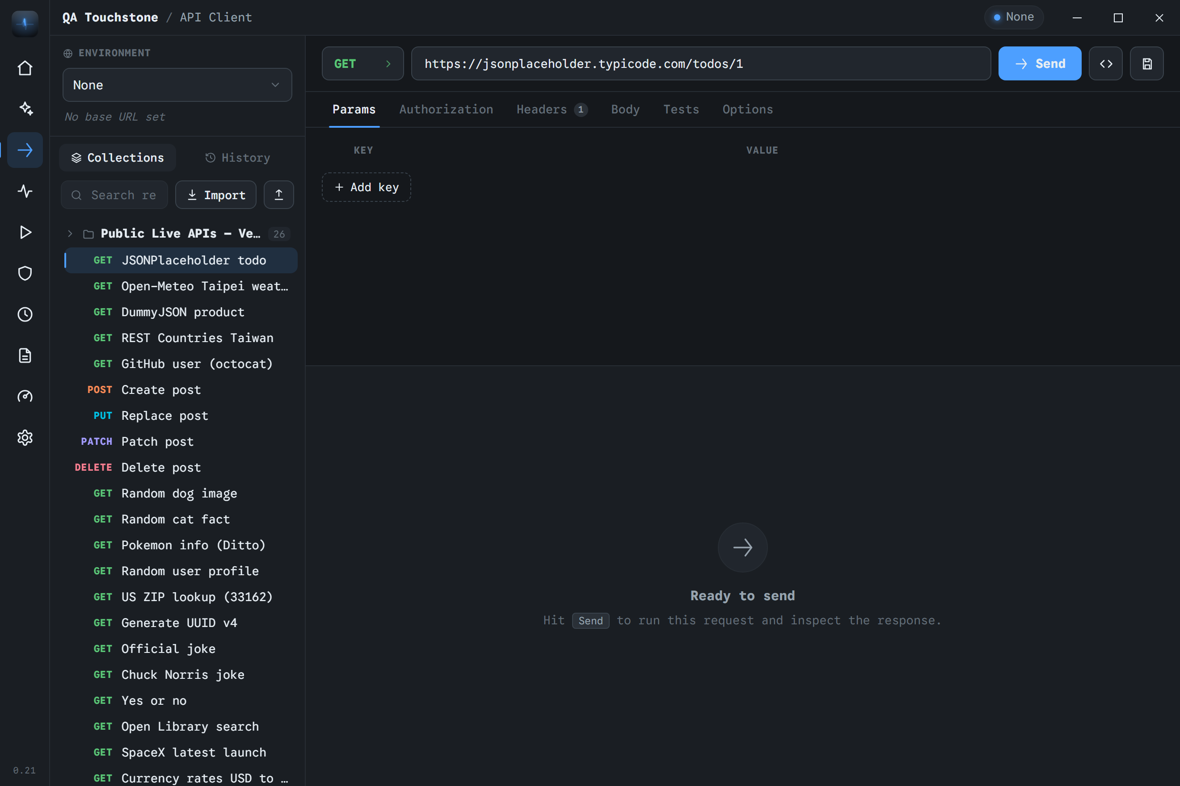The width and height of the screenshot is (1180, 786).
Task: Click the Headers count badge 1
Action: pos(581,109)
